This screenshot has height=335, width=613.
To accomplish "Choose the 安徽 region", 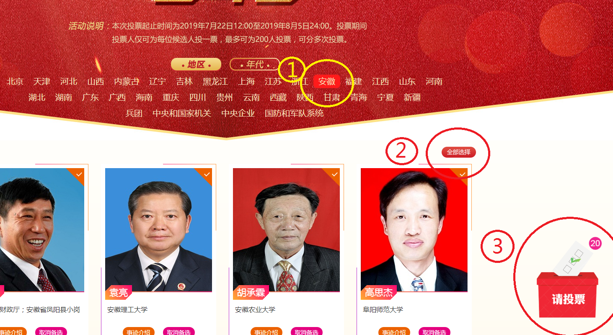I will pos(327,81).
